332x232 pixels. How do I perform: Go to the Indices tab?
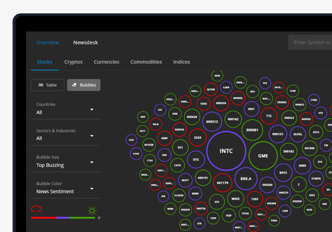tap(181, 62)
